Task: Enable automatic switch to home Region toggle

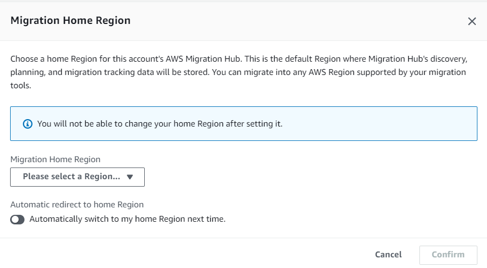Action: coord(18,219)
